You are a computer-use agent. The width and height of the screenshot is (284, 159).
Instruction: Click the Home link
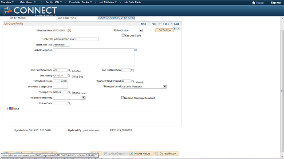click(x=260, y=3)
